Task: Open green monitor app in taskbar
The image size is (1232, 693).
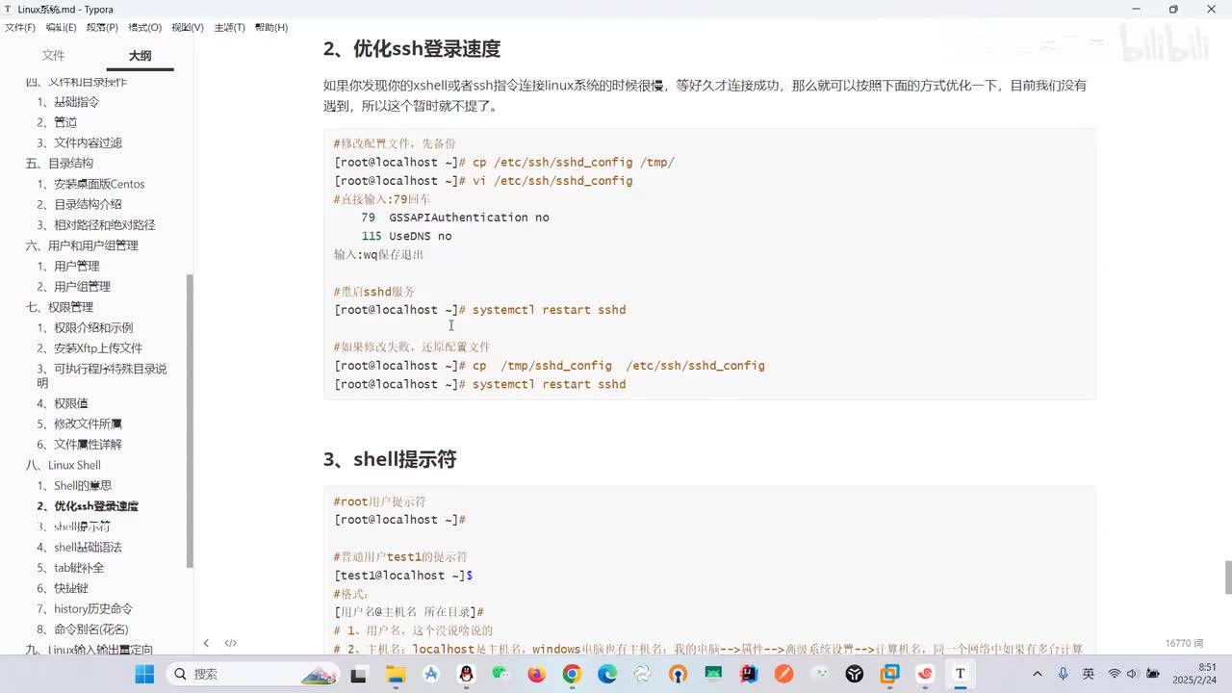Action: [713, 675]
